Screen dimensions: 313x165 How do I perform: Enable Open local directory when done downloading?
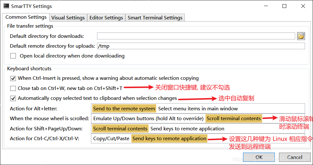[x=13, y=56]
